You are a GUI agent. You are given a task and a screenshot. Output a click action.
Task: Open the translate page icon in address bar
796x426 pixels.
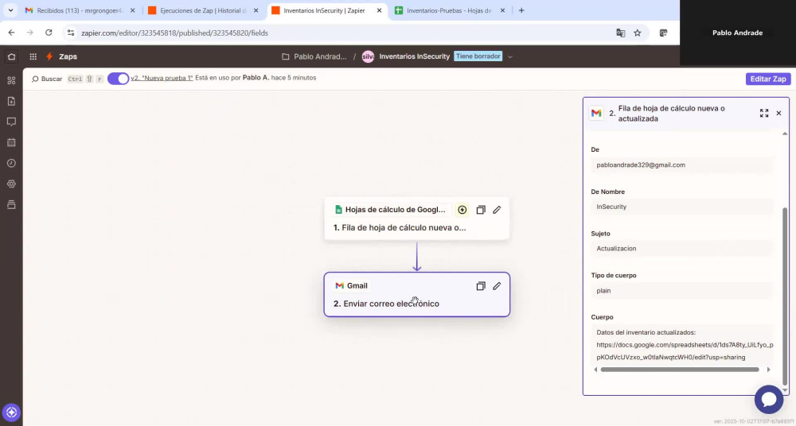point(620,33)
